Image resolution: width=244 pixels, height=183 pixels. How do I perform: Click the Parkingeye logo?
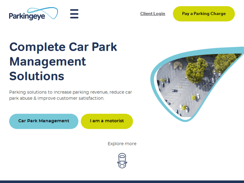(34, 14)
